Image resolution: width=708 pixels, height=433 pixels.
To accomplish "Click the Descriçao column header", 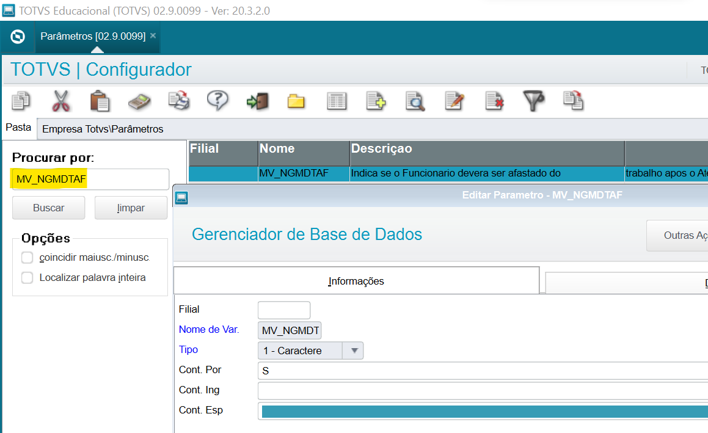I will [487, 153].
